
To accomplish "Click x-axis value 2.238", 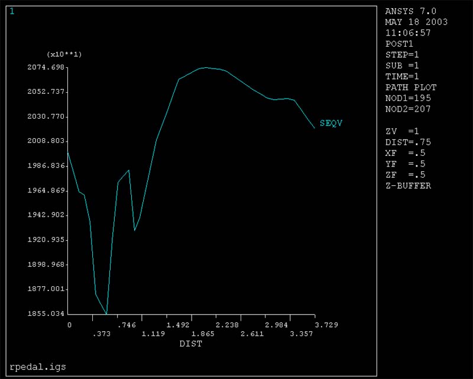I will (x=227, y=325).
